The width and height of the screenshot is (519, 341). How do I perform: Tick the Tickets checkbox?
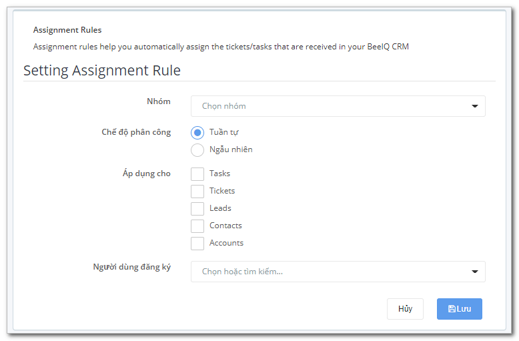(x=197, y=192)
